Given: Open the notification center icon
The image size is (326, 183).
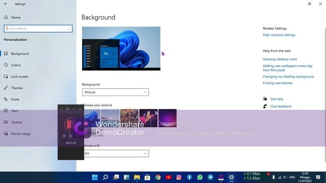Looking at the screenshot, I should click(x=318, y=177).
